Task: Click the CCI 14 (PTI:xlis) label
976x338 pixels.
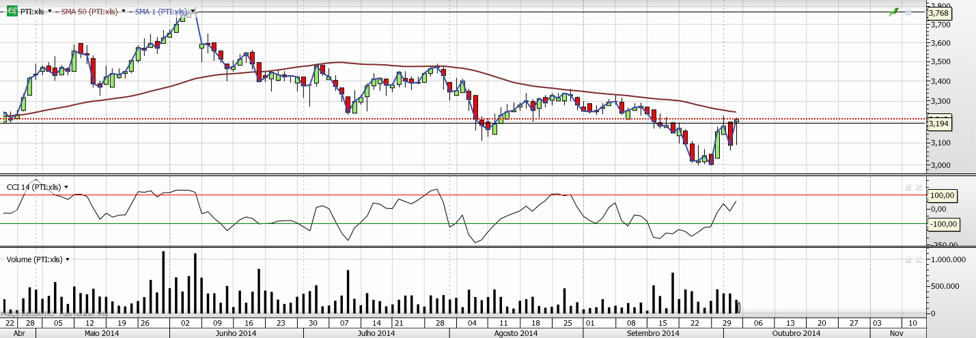Action: pyautogui.click(x=33, y=187)
